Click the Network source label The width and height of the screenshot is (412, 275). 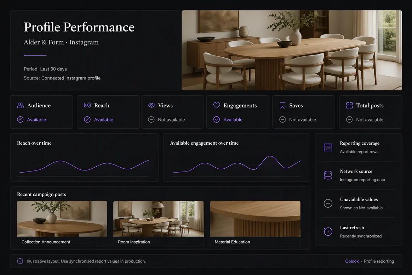356,171
